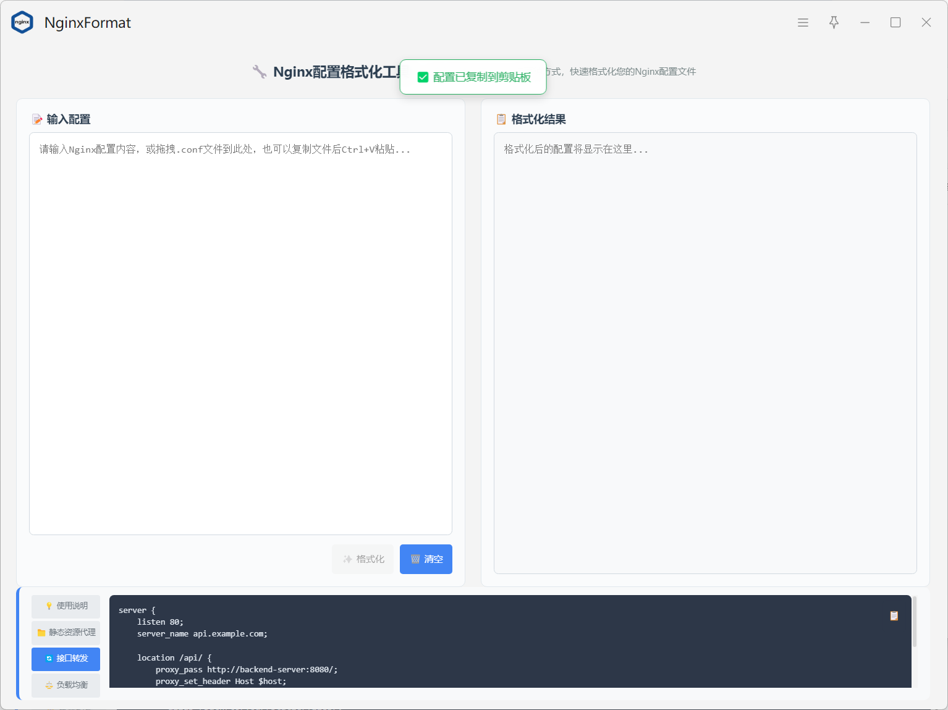Open the hamburger menu in title bar
This screenshot has width=948, height=710.
(x=803, y=22)
